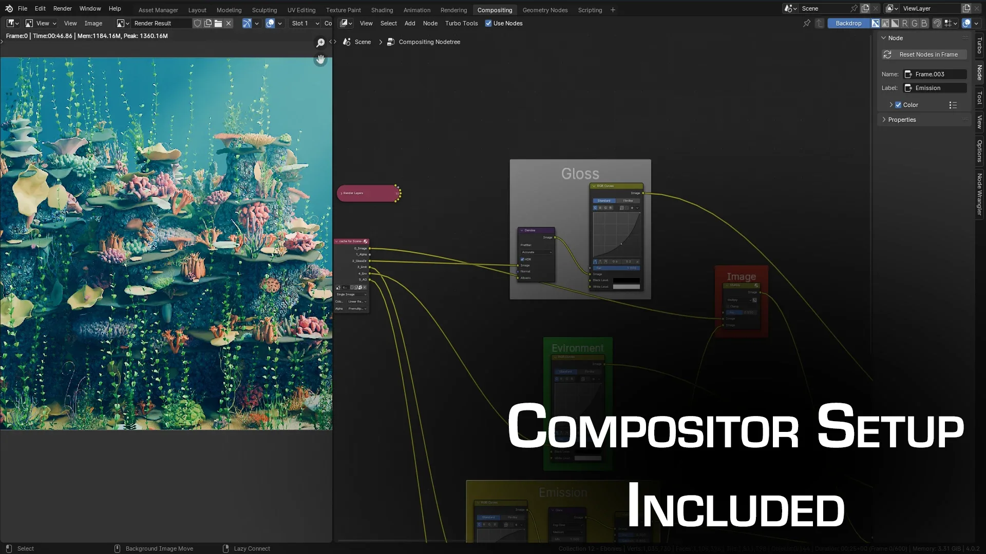The image size is (986, 554).
Task: Click the zoom magnifier icon in image viewer
Action: click(320, 43)
